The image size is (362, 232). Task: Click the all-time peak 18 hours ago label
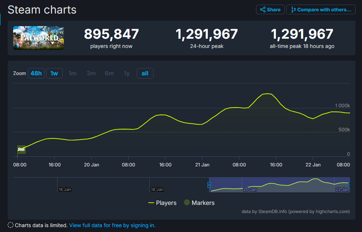coord(302,46)
